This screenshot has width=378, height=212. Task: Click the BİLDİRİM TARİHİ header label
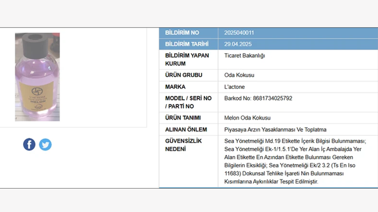pos(187,44)
